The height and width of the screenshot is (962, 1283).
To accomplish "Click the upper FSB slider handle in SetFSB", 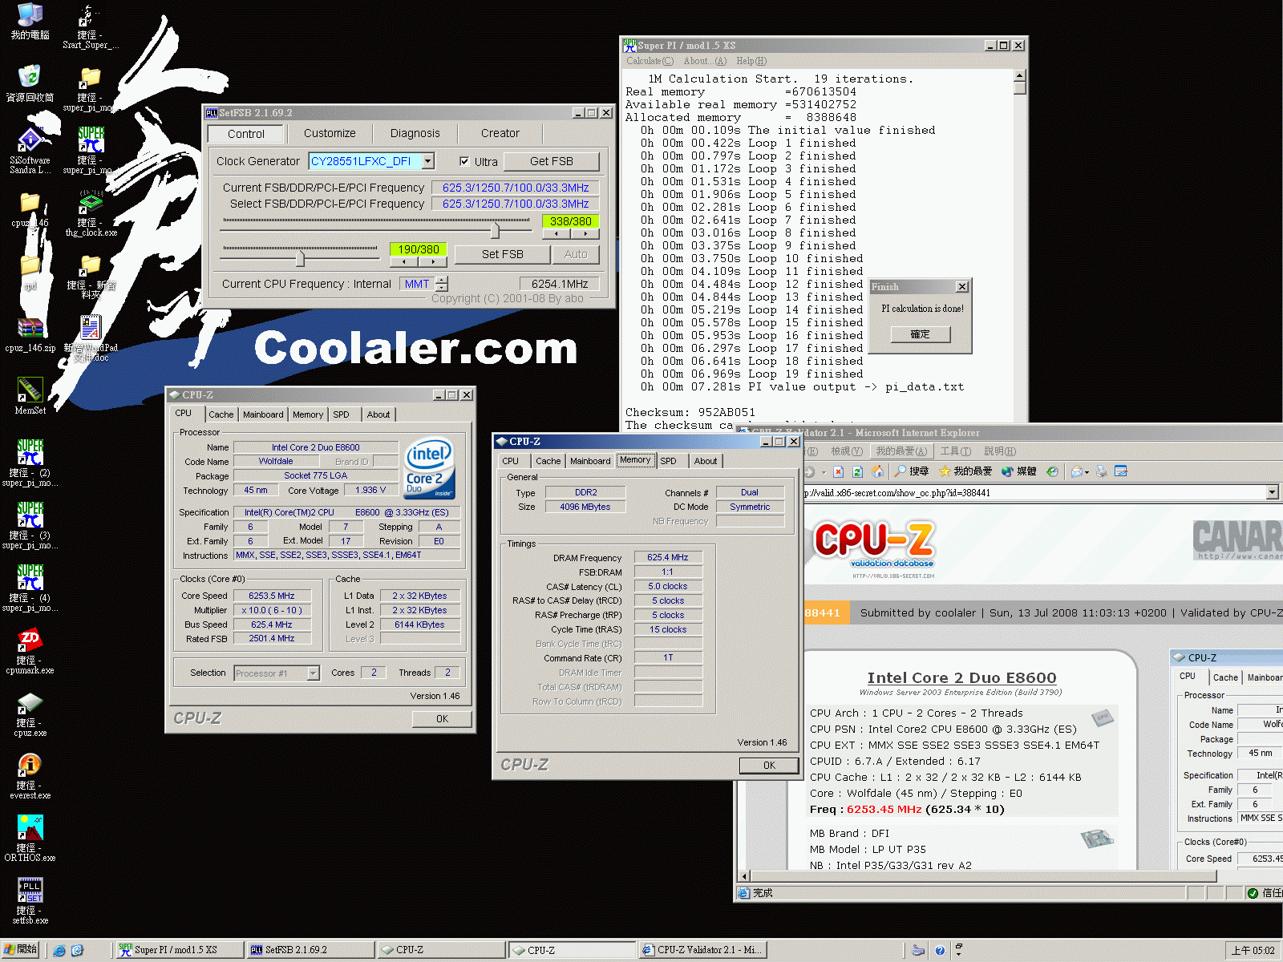I will point(496,230).
